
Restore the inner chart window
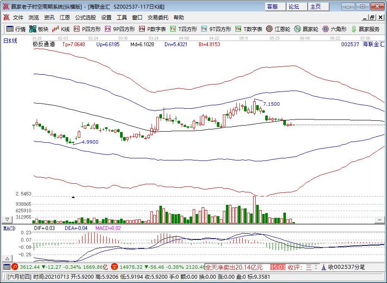tap(372, 18)
